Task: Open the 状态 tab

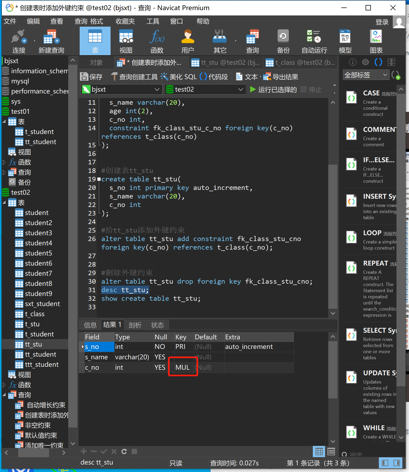Action: [157, 325]
